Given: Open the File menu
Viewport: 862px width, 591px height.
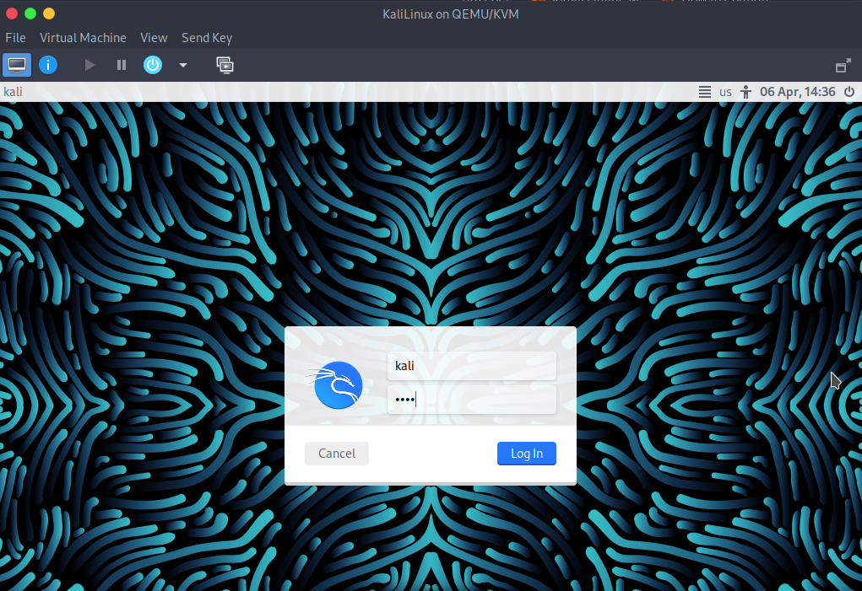Looking at the screenshot, I should pyautogui.click(x=15, y=38).
